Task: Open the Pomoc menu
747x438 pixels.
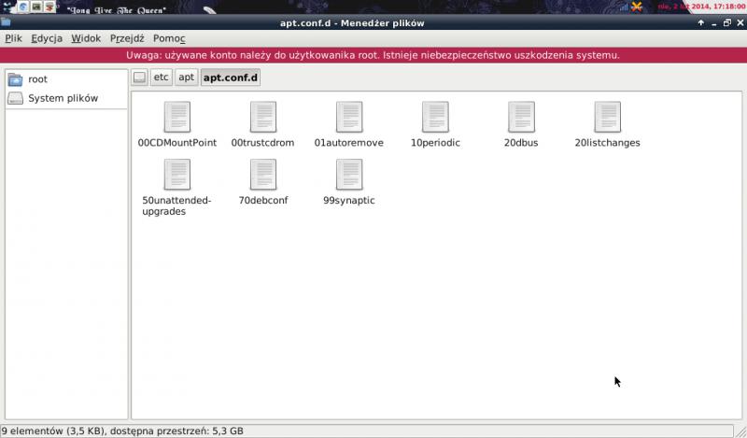Action: [x=169, y=38]
